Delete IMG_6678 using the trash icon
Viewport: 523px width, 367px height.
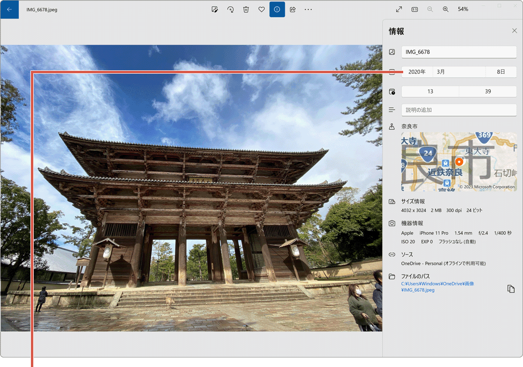point(246,9)
